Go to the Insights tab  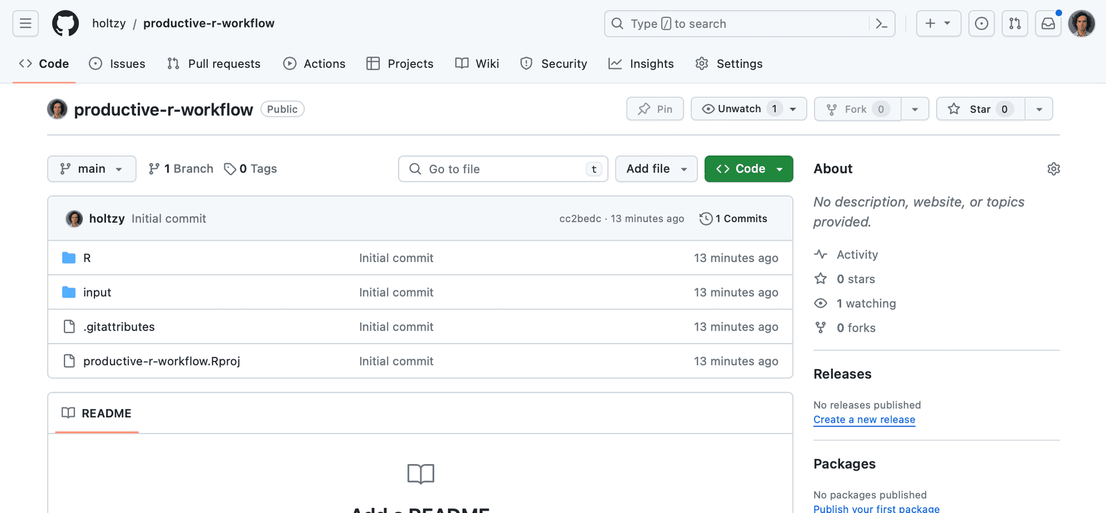(641, 64)
